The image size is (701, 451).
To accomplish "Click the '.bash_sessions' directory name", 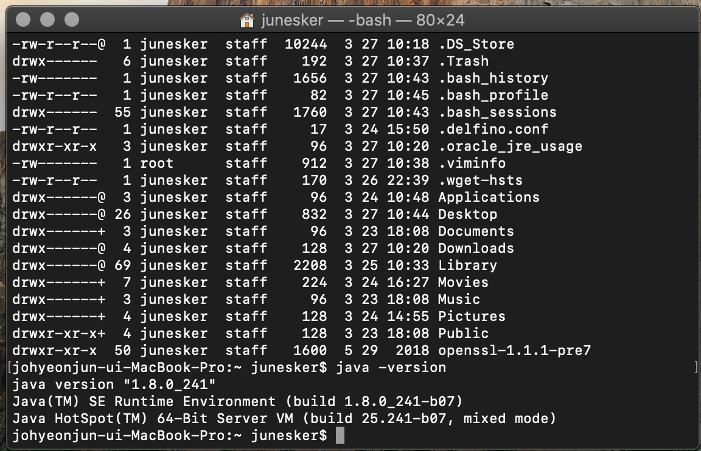I will click(498, 112).
